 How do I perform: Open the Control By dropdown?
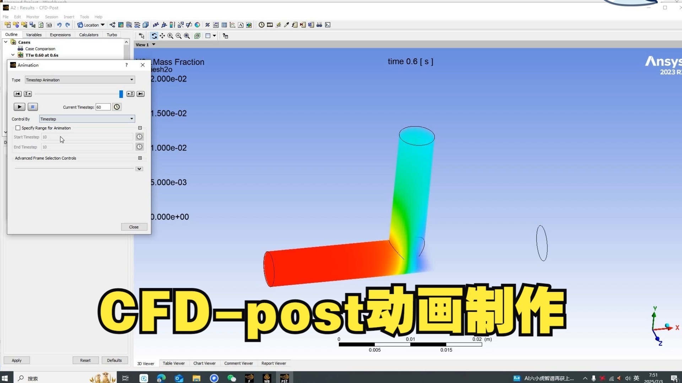[x=87, y=119]
